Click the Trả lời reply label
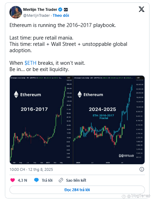The width and height of the screenshot is (153, 202). [x=47, y=180]
